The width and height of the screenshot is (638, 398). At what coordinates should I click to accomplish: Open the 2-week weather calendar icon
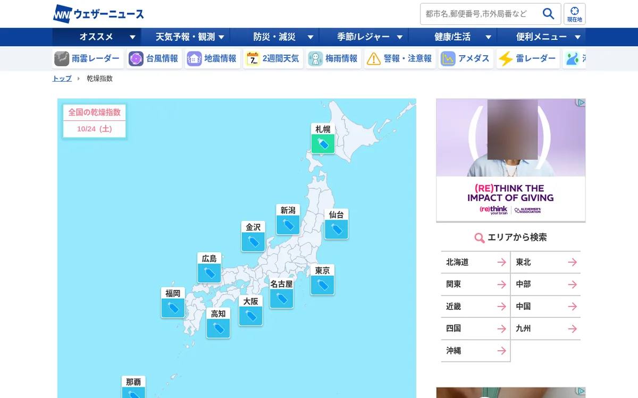[253, 58]
